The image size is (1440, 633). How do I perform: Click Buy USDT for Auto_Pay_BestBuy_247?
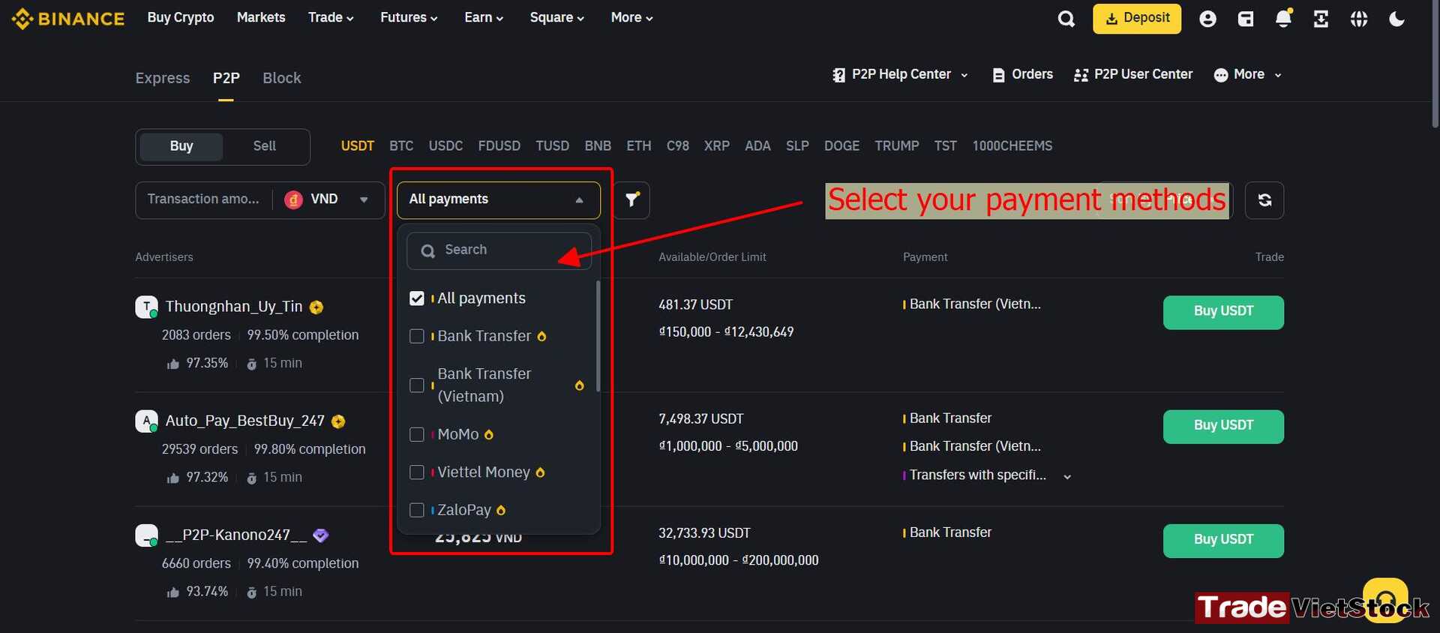[1223, 426]
